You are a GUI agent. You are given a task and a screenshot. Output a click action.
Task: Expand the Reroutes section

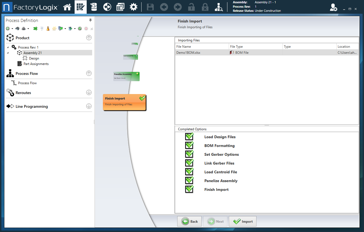point(89,93)
